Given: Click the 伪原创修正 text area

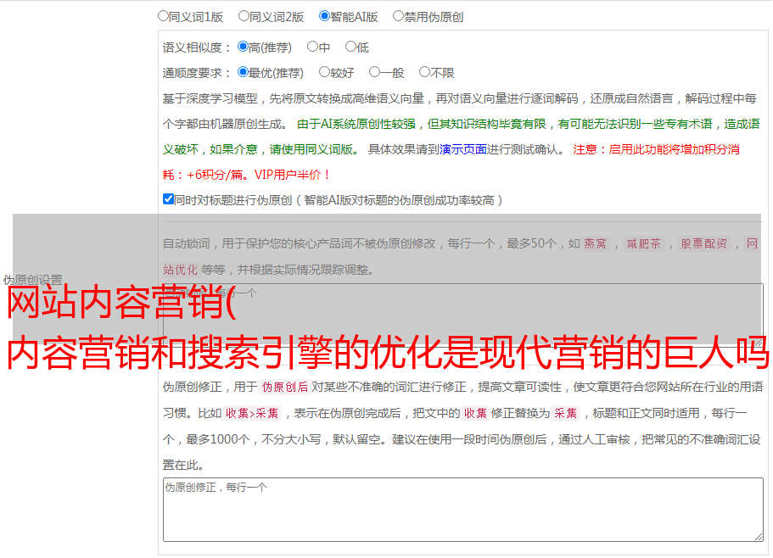Looking at the screenshot, I should point(463,510).
